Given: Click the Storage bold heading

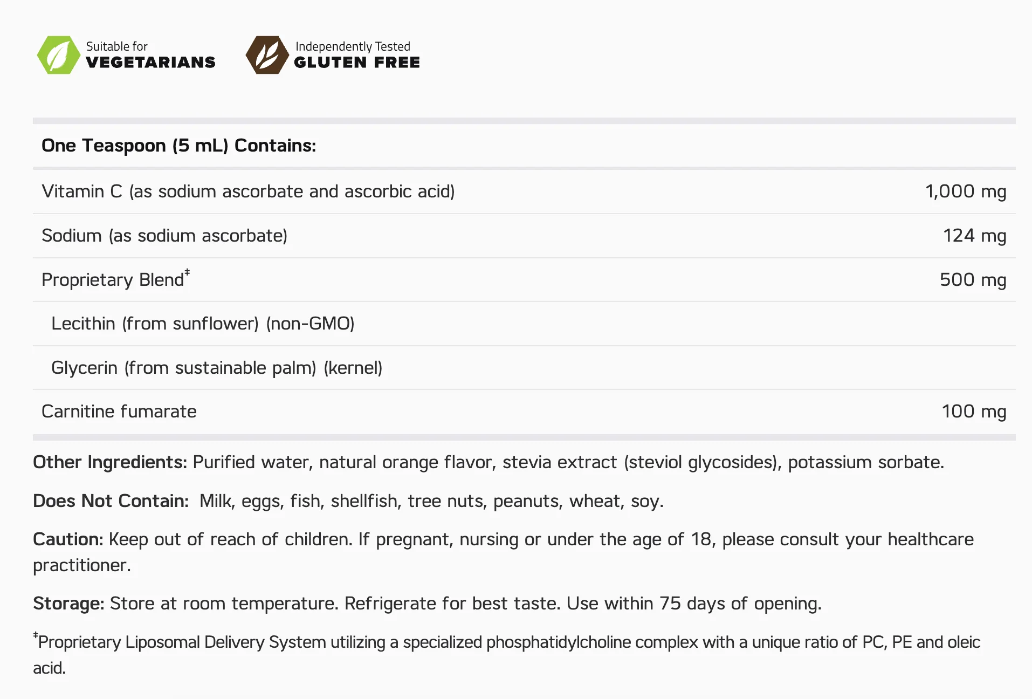Looking at the screenshot, I should 68,604.
